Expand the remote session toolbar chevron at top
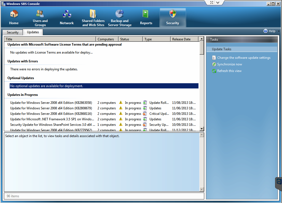 coord(218,2)
